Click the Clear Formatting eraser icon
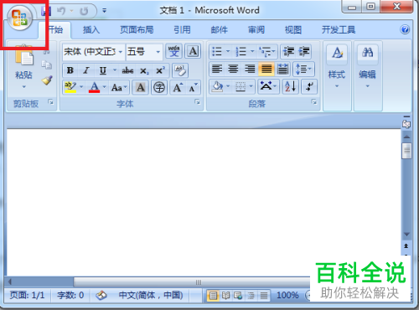The width and height of the screenshot is (419, 310). click(x=179, y=70)
